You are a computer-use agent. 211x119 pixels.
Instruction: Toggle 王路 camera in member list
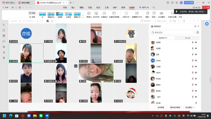[x=196, y=55]
